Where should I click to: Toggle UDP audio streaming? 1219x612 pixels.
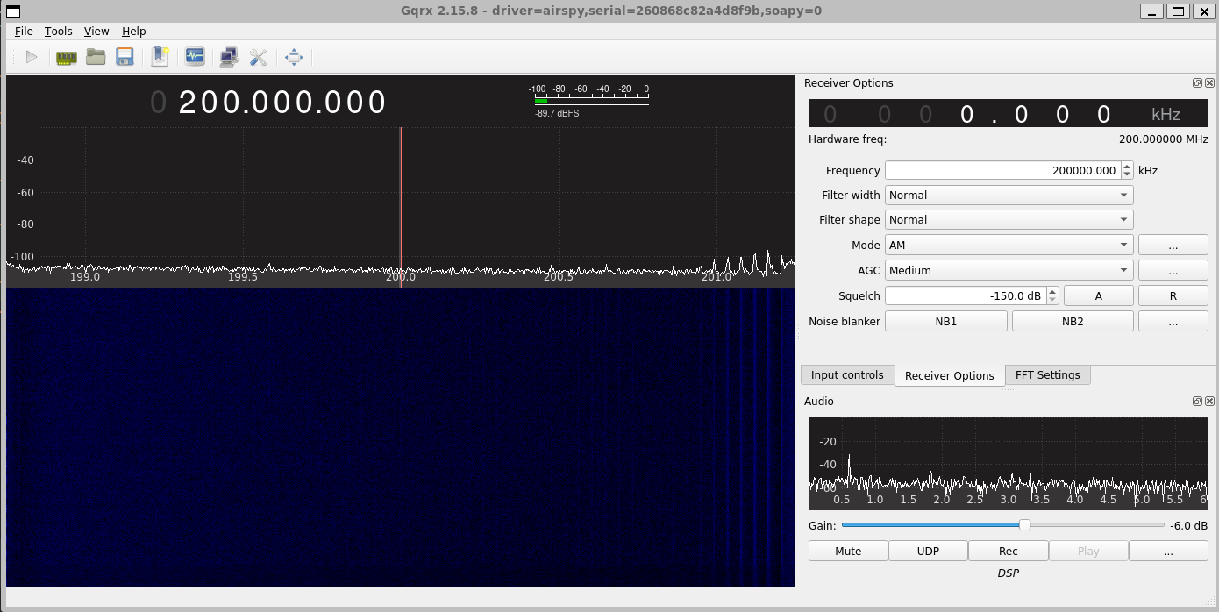(928, 551)
